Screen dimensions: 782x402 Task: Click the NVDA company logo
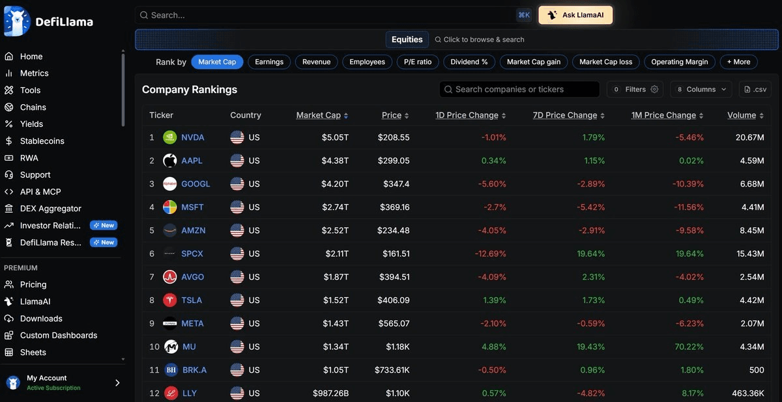point(170,137)
